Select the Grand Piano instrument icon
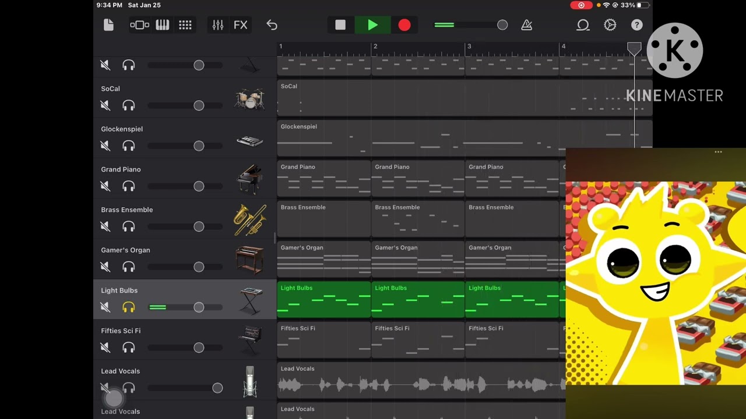 click(249, 179)
